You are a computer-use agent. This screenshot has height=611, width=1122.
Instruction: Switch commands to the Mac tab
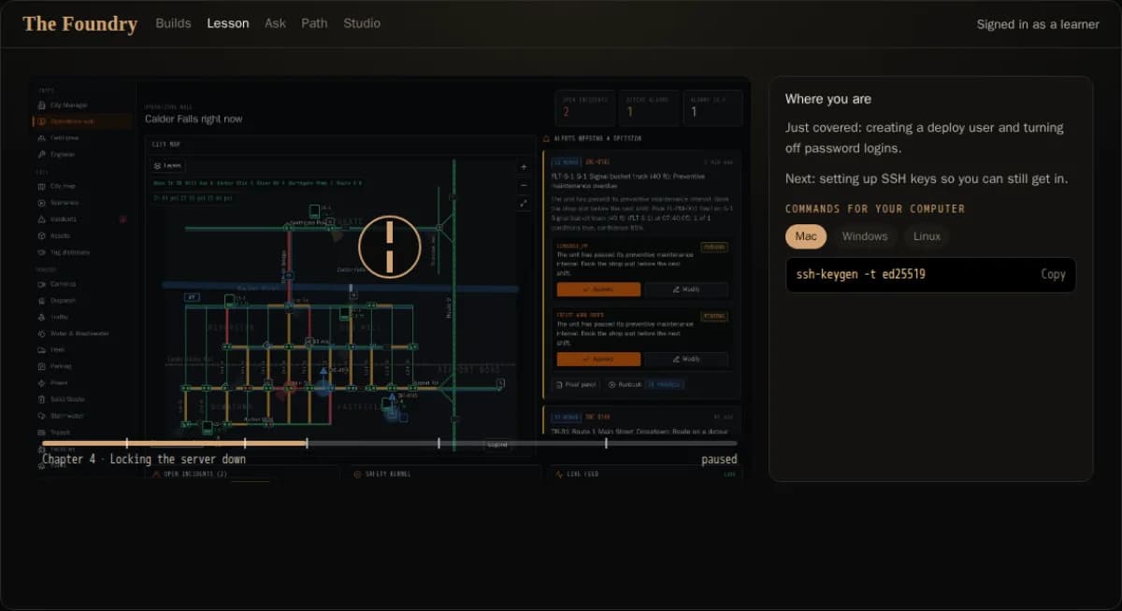(806, 236)
